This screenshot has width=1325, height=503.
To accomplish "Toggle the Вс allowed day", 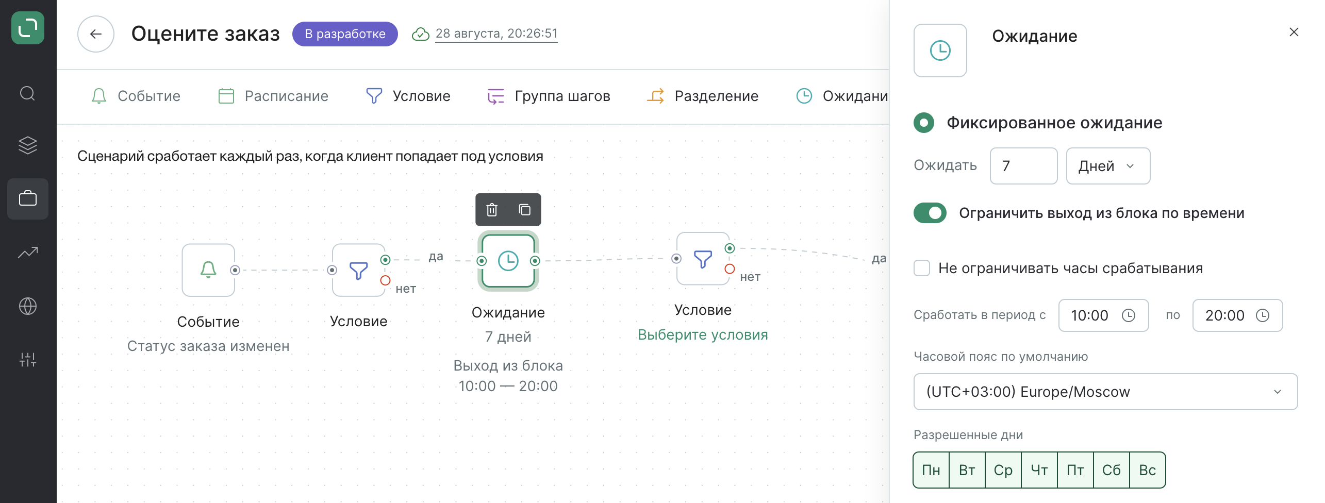I will click(1148, 470).
